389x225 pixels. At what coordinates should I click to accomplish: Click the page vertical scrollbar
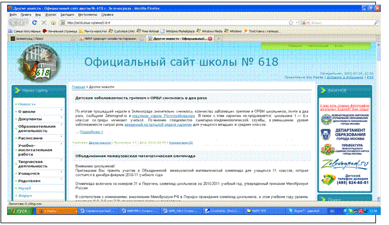(x=378, y=121)
